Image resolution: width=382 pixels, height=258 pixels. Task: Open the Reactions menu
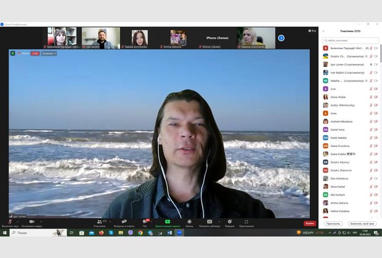pos(229,221)
